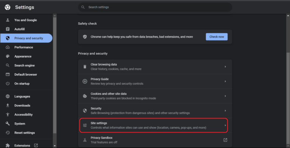290x148 pixels.
Task: Click the cookie icon in Cookies row
Action: [x=85, y=96]
